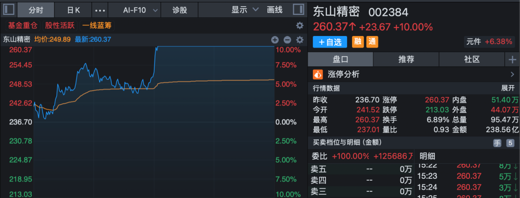Image resolution: width=520 pixels, height=198 pixels.
Task: Click 跌停 value 213.03
Action: (x=438, y=110)
